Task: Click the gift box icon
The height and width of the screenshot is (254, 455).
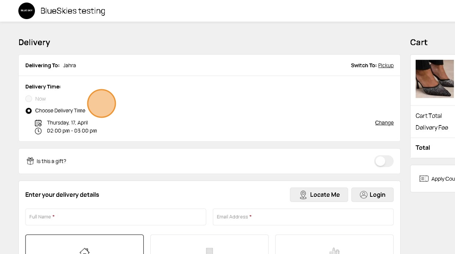Action: tap(30, 161)
